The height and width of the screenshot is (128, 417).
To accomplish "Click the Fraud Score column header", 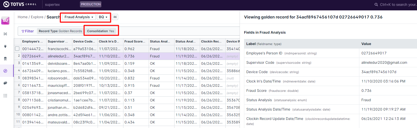I will tap(135, 41).
